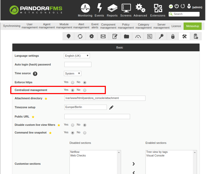Select No for Centralized management
This screenshot has width=206, height=174.
[x=85, y=90]
